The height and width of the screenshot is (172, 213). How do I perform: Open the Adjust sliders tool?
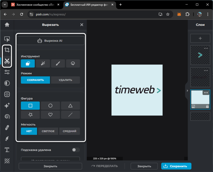pos(7,72)
